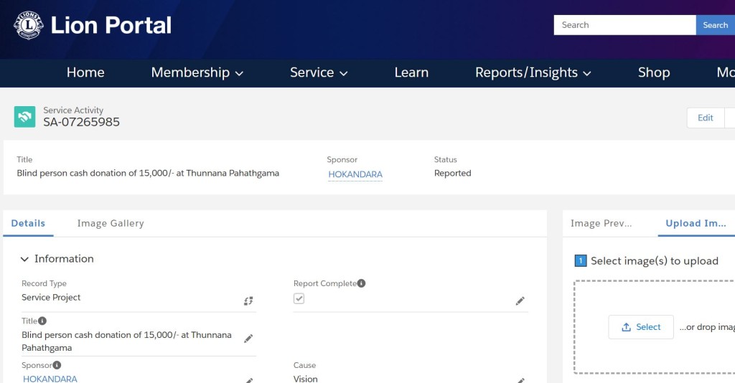Open HOKANDARA sponsor link in header
The width and height of the screenshot is (735, 383).
(355, 174)
